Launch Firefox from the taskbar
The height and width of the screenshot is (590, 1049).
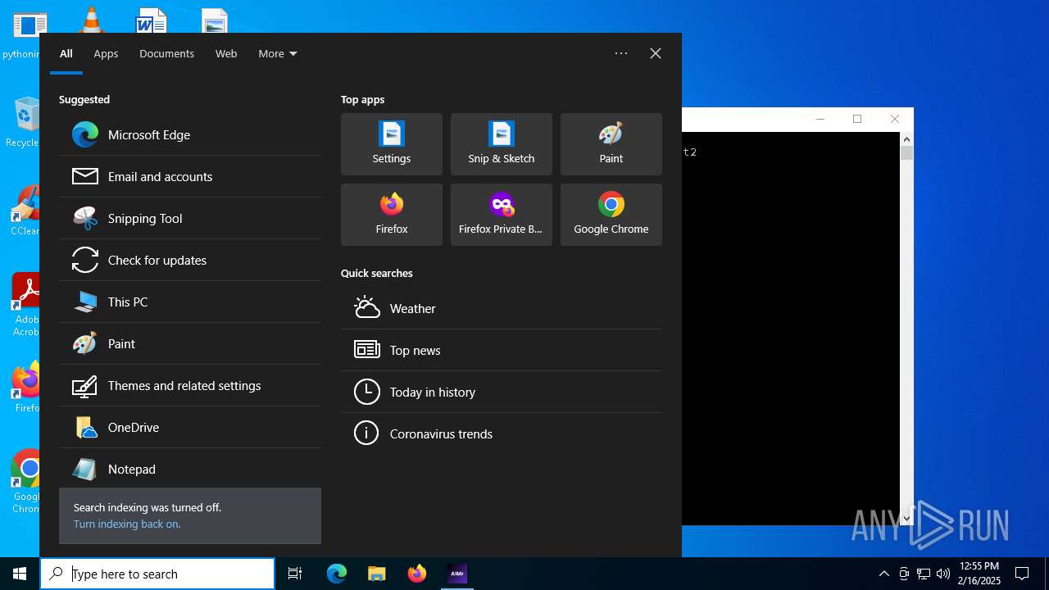pyautogui.click(x=417, y=574)
